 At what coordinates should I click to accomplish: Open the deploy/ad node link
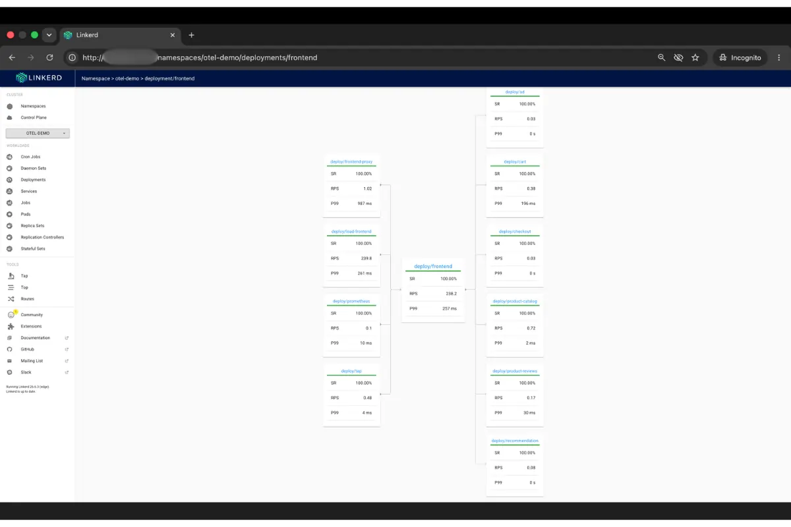[x=515, y=92]
